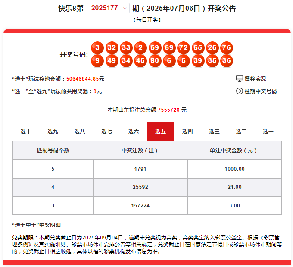The width and height of the screenshot is (293, 267).
Task: Switch to the 选四 tab
Action: point(187,132)
